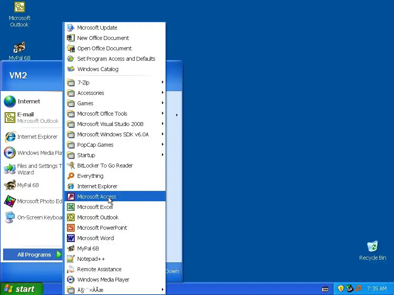Viewport: 394px width, 295px height.
Task: Click Files and Settings Transfer Wizard icon
Action: pos(10,169)
